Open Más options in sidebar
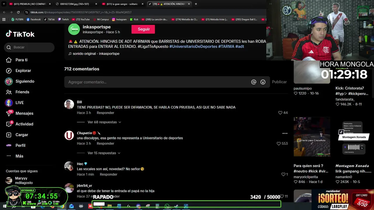This screenshot has width=374, height=210. tap(15, 156)
